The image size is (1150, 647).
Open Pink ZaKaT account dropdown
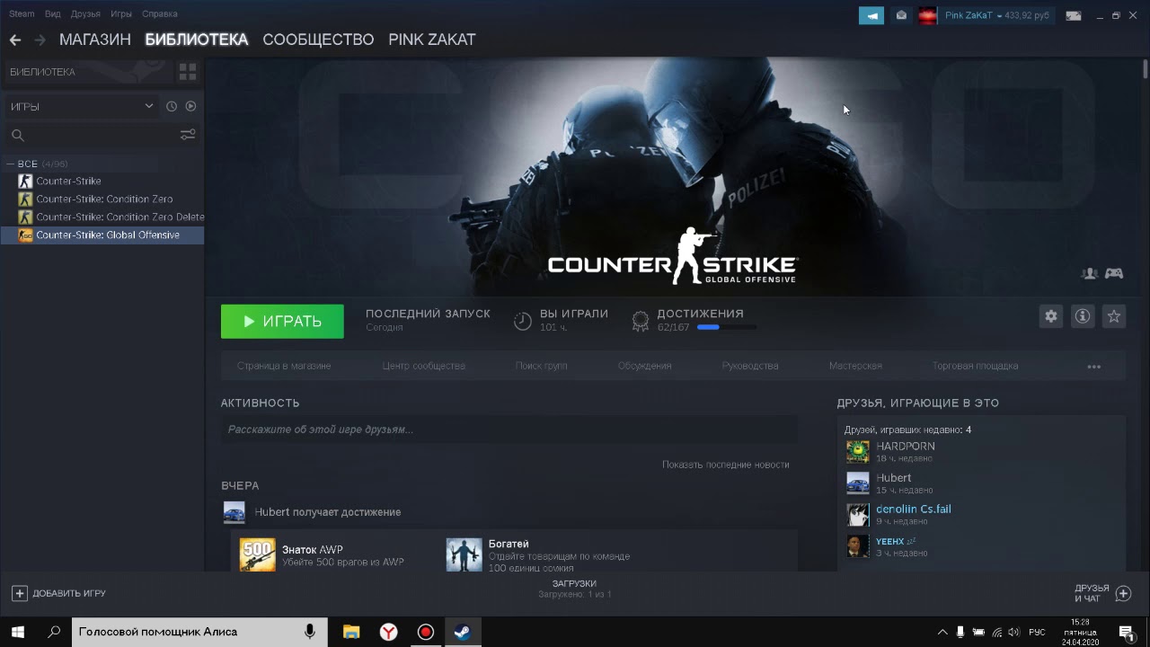click(997, 15)
